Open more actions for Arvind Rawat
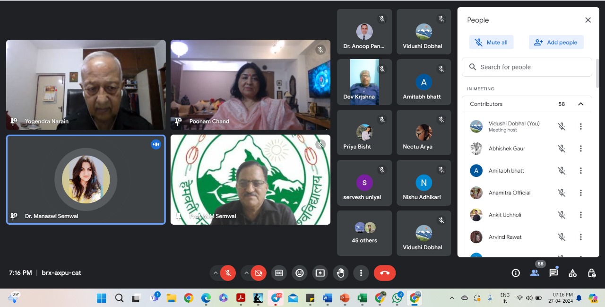Viewport: 605px width, 307px height. [x=581, y=237]
